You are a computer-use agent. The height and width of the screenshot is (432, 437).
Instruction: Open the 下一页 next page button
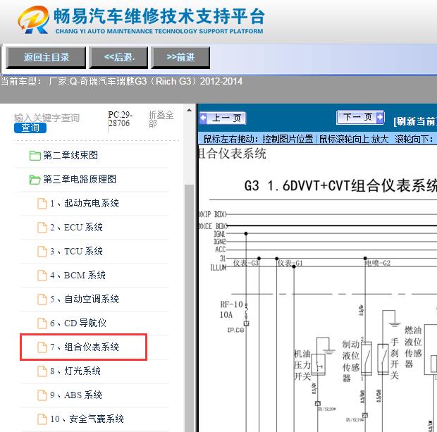(360, 117)
